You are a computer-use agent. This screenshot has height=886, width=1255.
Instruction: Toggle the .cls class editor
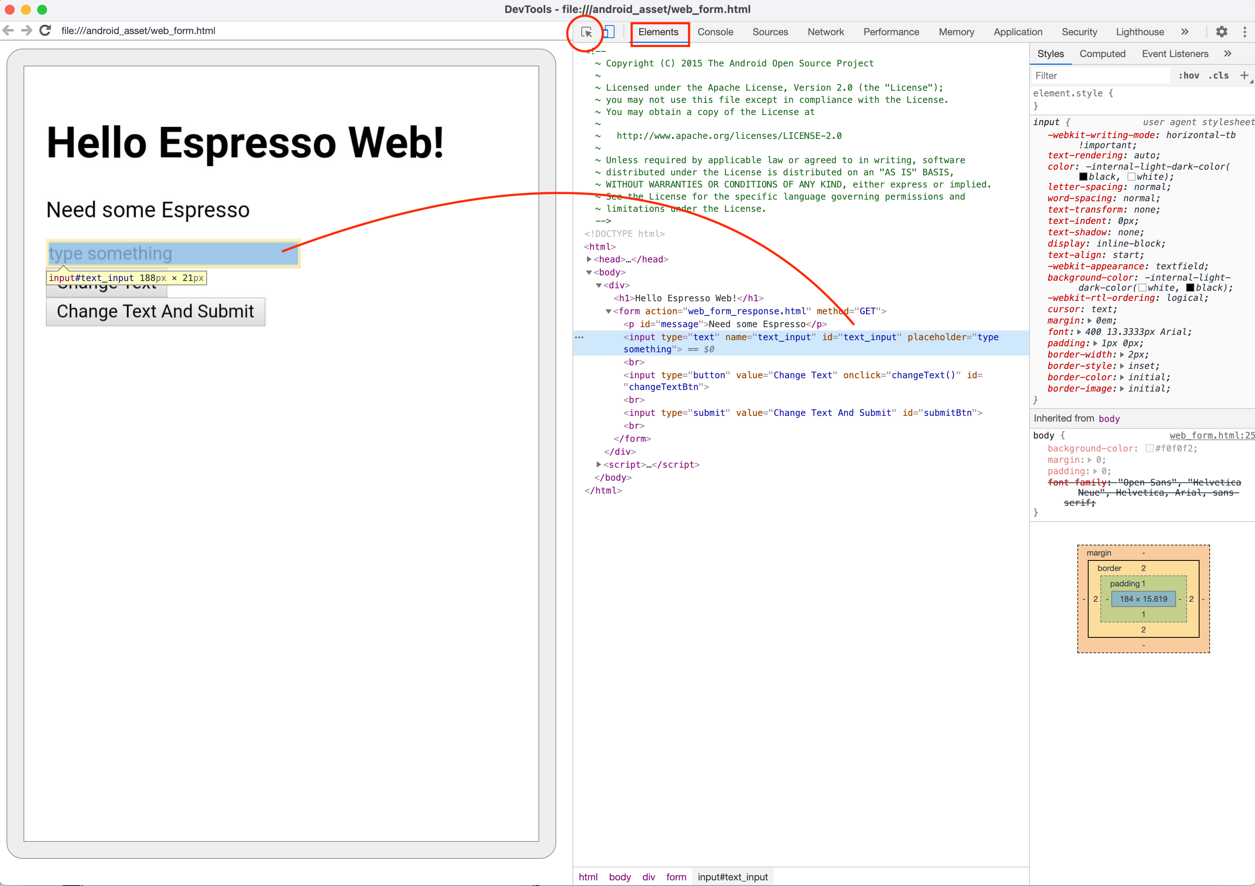coord(1219,75)
